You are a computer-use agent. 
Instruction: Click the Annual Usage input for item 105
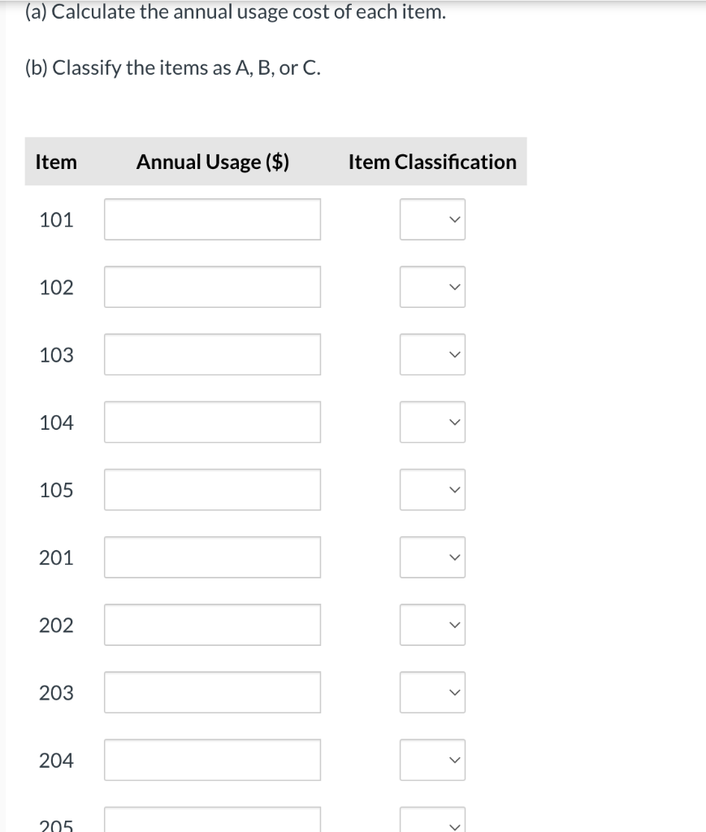click(x=212, y=489)
